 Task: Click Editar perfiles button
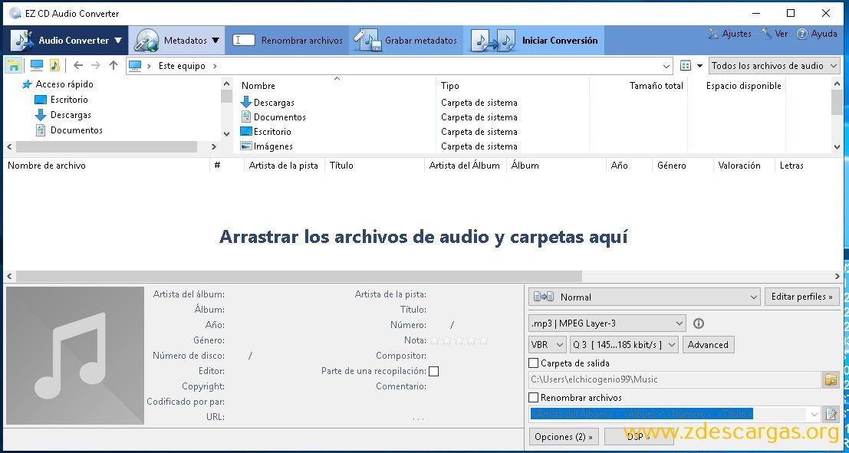[x=802, y=297]
